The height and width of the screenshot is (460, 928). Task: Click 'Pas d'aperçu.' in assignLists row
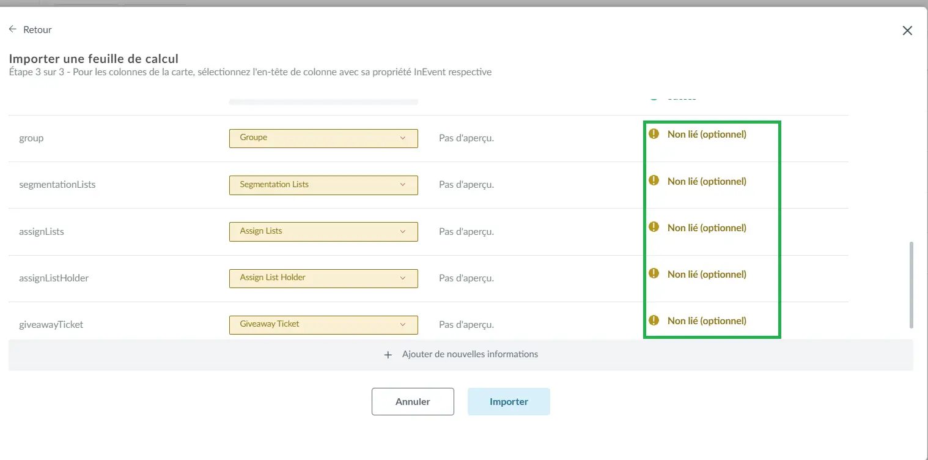tap(466, 232)
